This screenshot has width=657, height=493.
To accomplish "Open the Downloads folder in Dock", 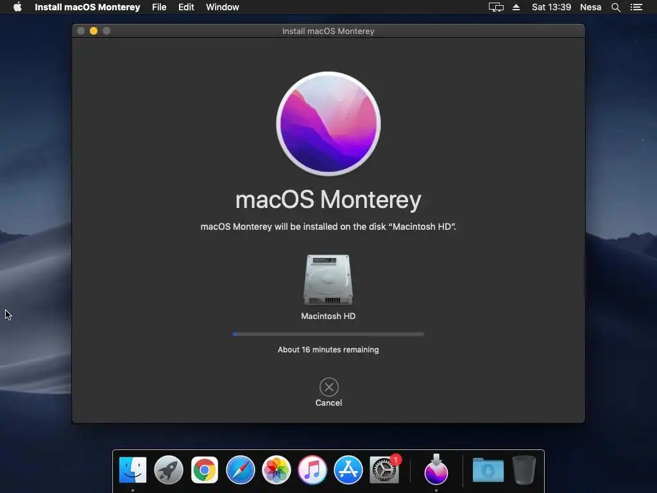I will (x=488, y=470).
